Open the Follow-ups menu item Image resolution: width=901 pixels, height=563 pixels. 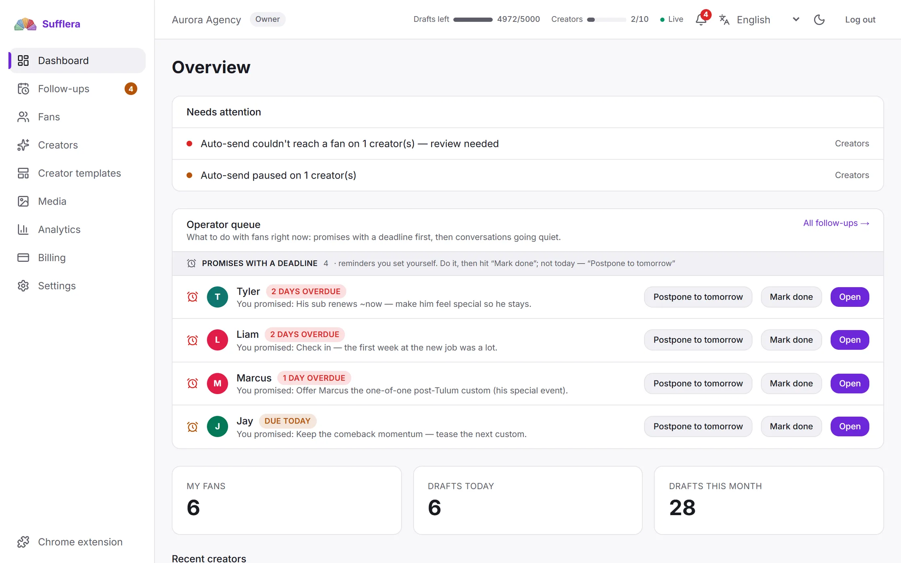point(77,88)
